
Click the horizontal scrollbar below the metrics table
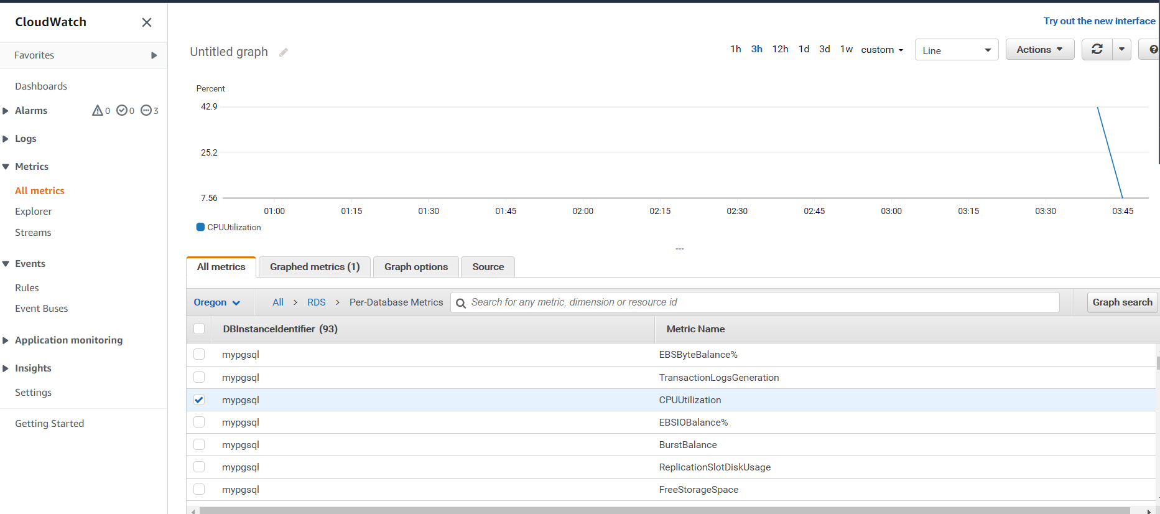coord(664,511)
